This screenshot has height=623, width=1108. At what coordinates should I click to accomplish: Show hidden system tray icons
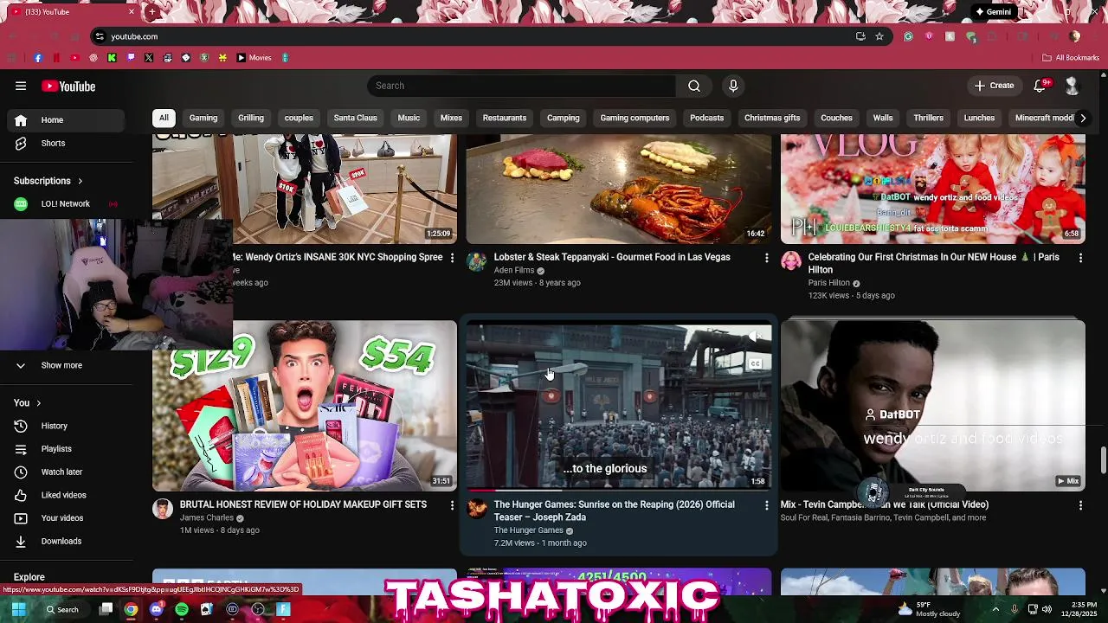995,609
